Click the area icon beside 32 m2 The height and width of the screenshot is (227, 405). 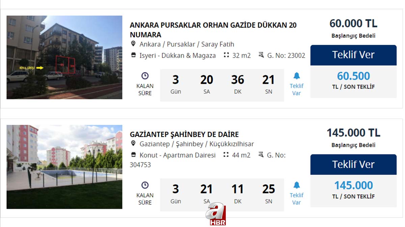coord(226,55)
